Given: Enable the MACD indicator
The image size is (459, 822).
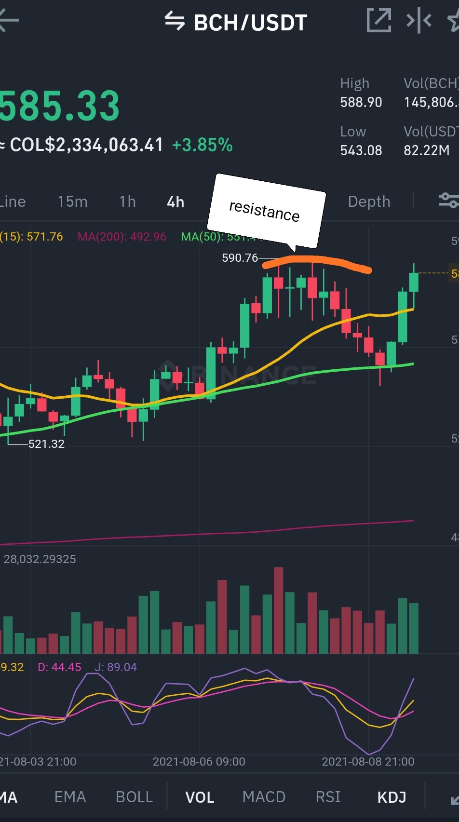Looking at the screenshot, I should [264, 797].
